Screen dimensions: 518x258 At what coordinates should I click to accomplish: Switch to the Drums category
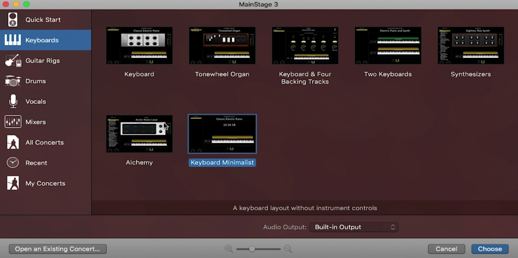pyautogui.click(x=36, y=81)
